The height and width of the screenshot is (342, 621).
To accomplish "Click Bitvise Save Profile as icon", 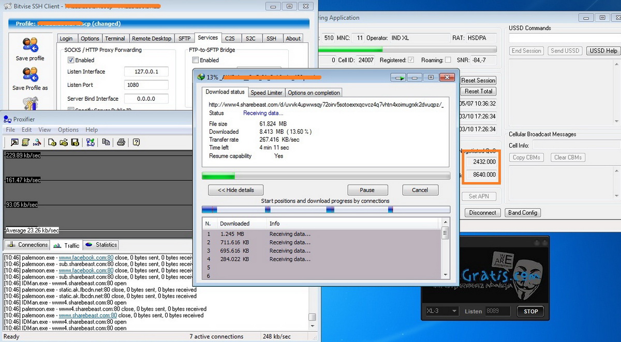I will pos(30,75).
